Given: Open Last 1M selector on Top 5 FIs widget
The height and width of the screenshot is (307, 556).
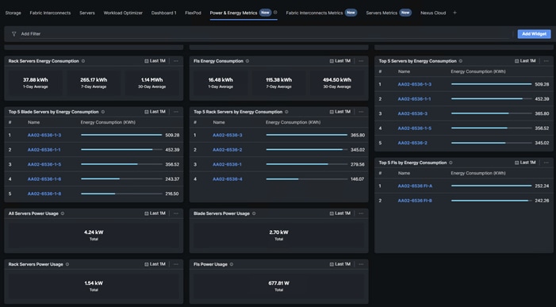Looking at the screenshot, I should [525, 163].
